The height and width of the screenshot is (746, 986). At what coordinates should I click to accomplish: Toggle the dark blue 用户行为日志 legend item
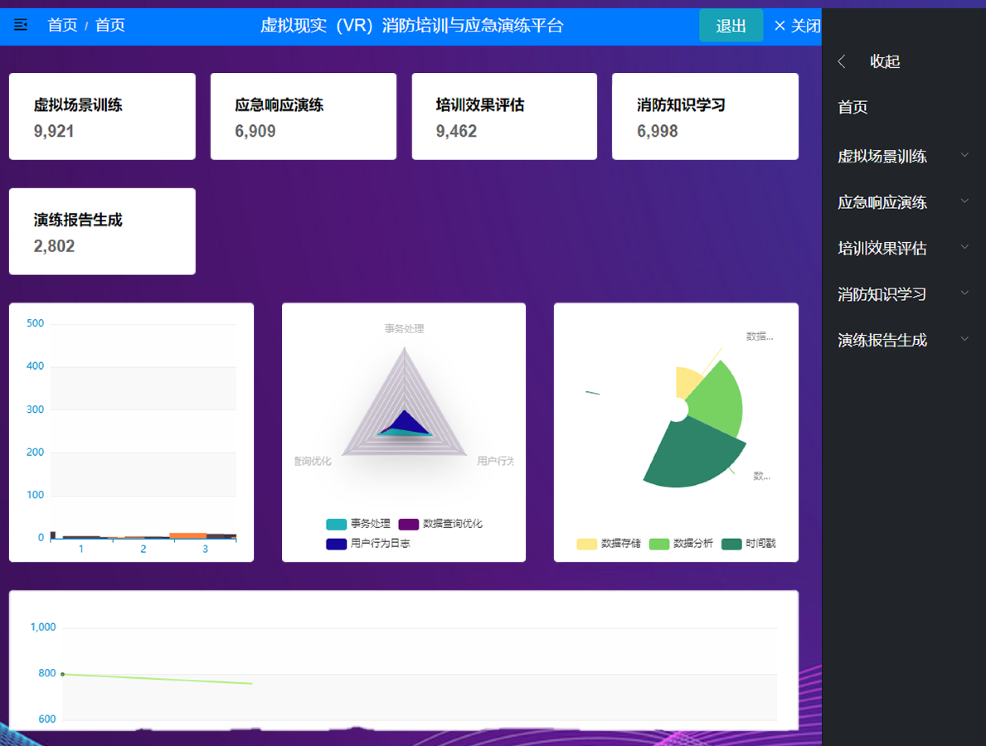[x=336, y=544]
